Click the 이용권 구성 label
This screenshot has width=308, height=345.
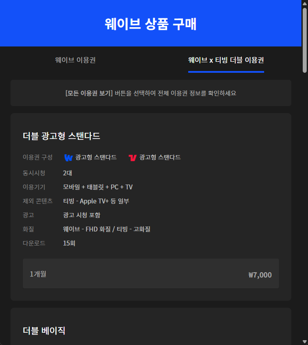(x=38, y=157)
